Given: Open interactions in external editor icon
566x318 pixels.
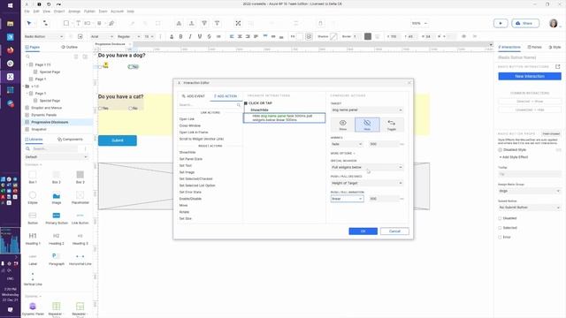Looking at the screenshot, I should pos(558,67).
